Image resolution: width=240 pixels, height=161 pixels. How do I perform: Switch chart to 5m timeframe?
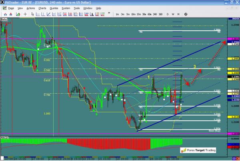pos(128,14)
